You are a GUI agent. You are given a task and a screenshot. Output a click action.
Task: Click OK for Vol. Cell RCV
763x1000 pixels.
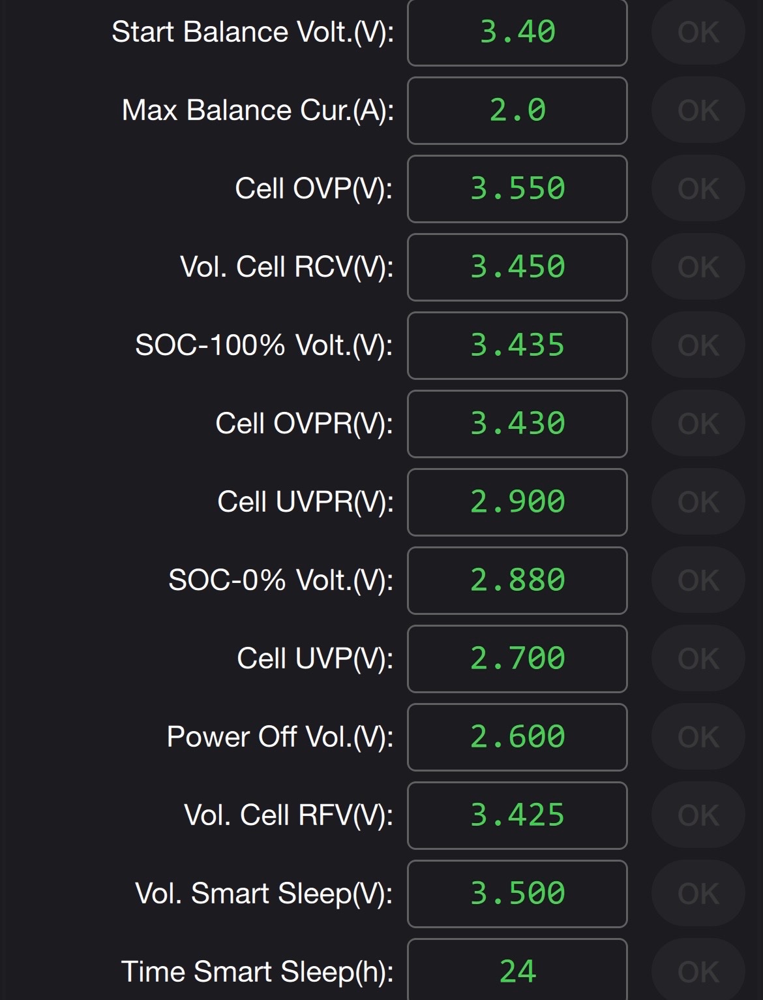coord(698,267)
